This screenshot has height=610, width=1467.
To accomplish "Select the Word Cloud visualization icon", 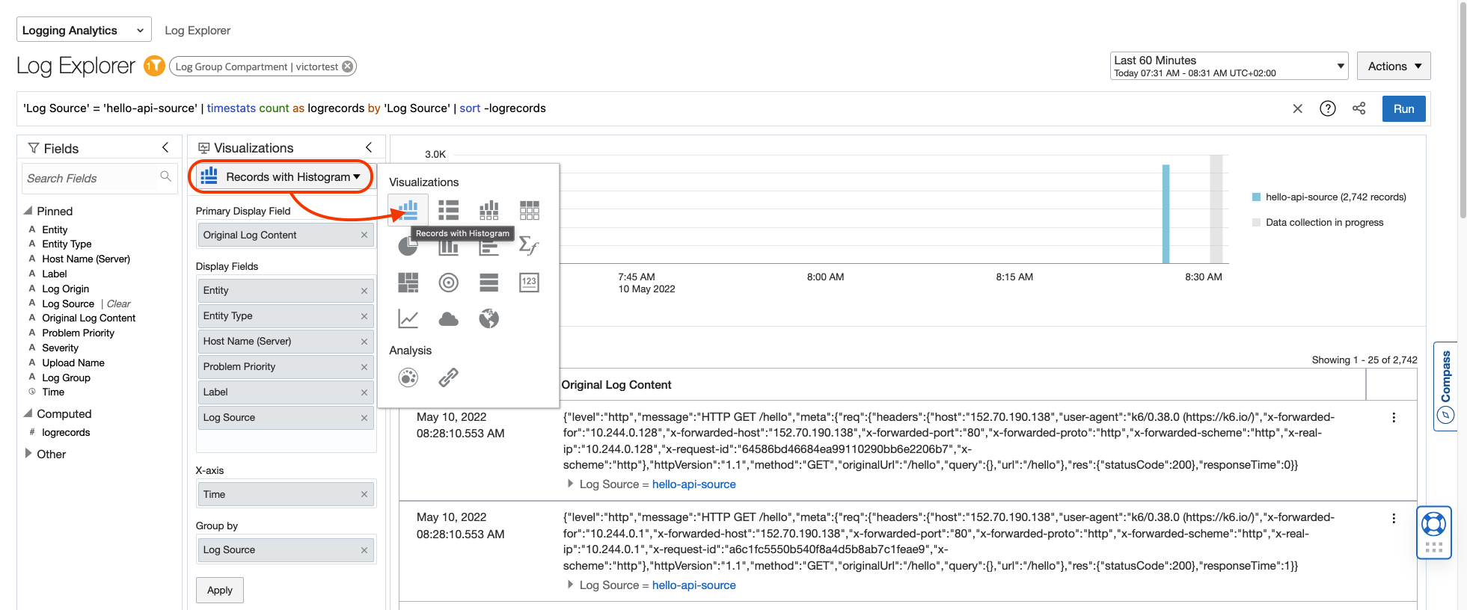I will pos(448,318).
